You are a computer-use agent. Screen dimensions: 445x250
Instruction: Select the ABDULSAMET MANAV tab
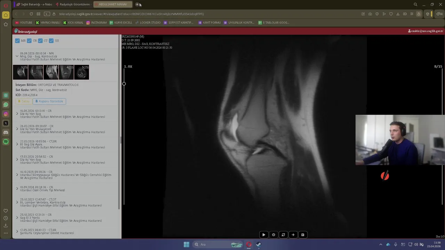pos(113,5)
